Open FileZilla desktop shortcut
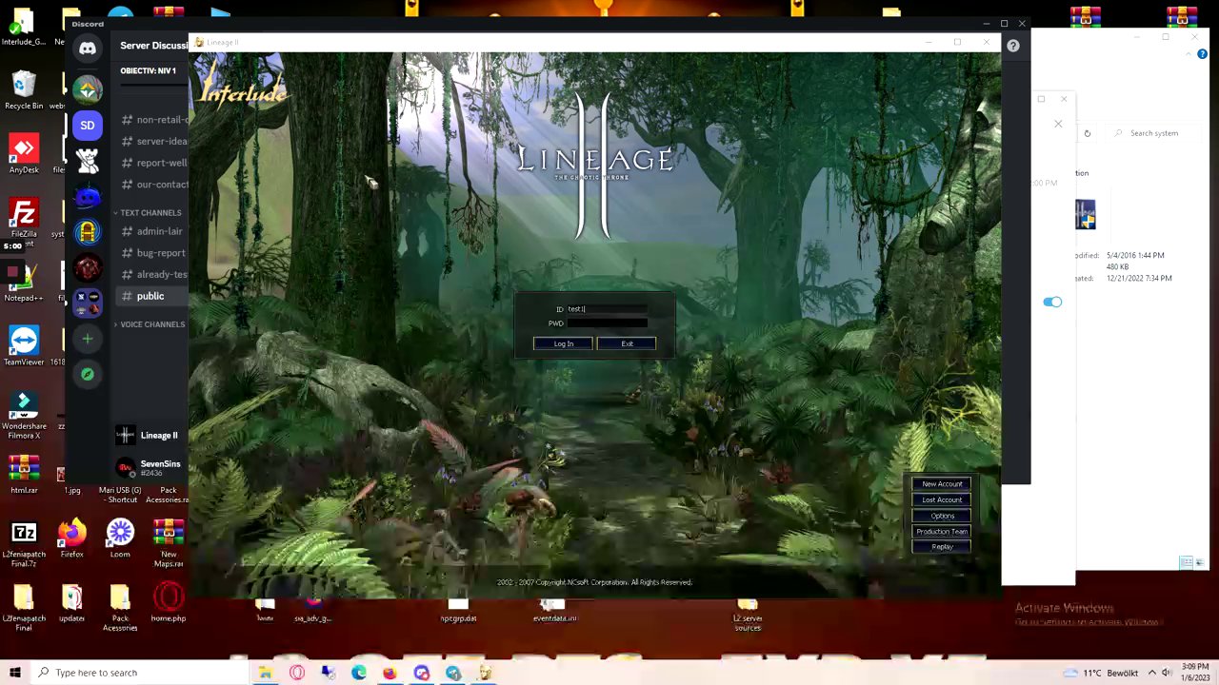This screenshot has width=1219, height=685. pos(24,218)
